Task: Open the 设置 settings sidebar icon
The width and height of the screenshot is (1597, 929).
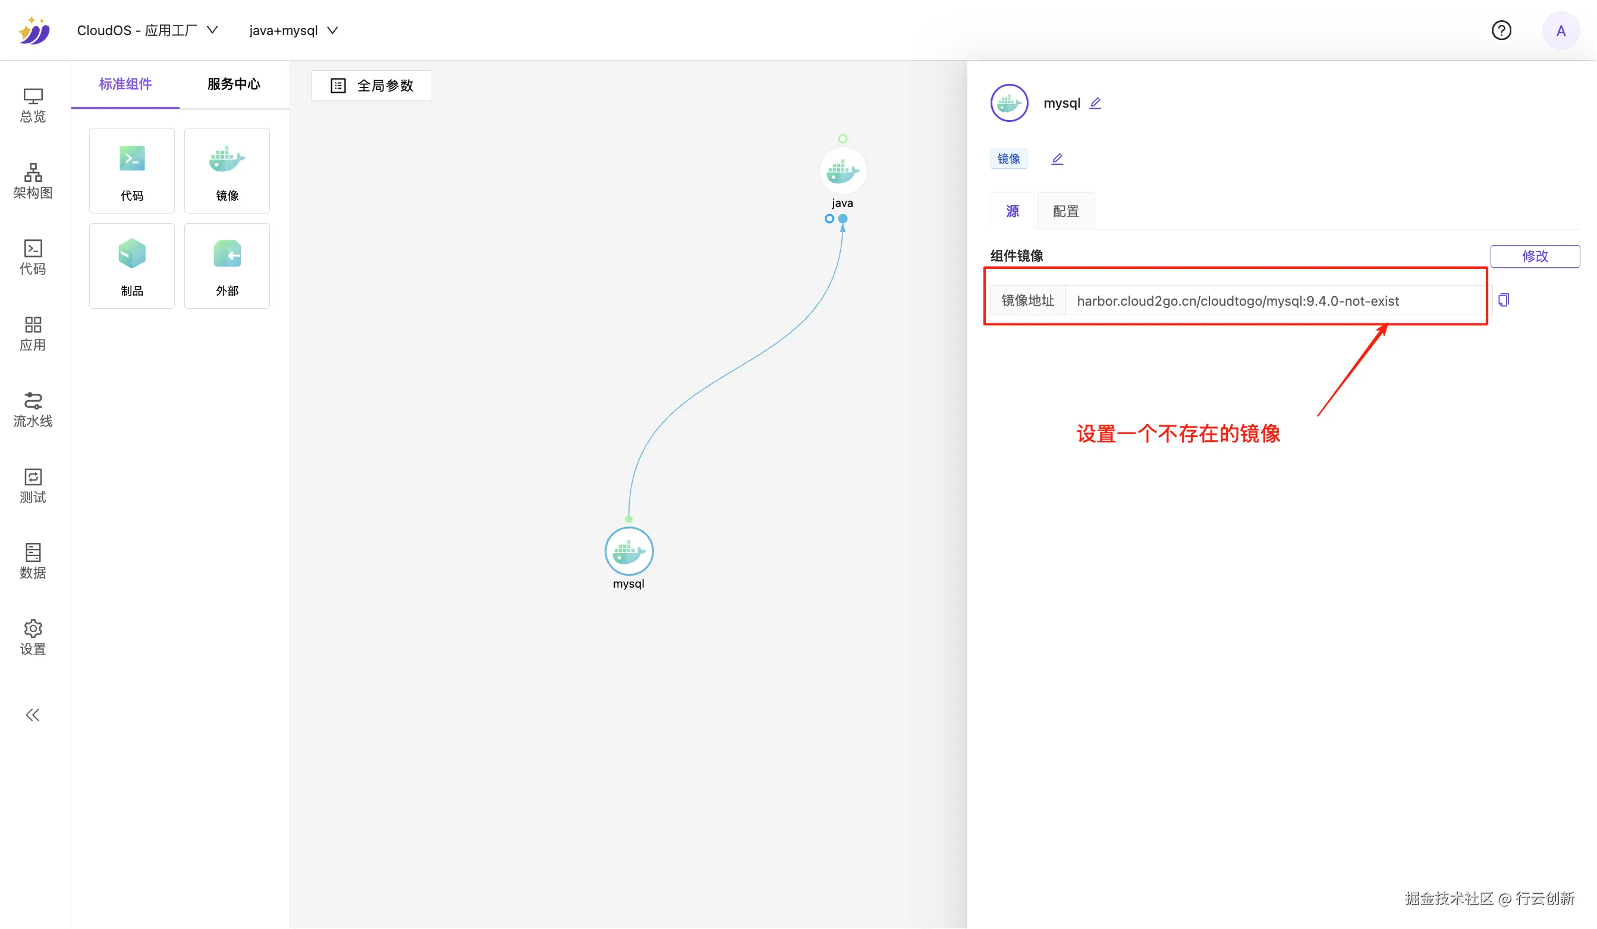Action: pyautogui.click(x=33, y=638)
